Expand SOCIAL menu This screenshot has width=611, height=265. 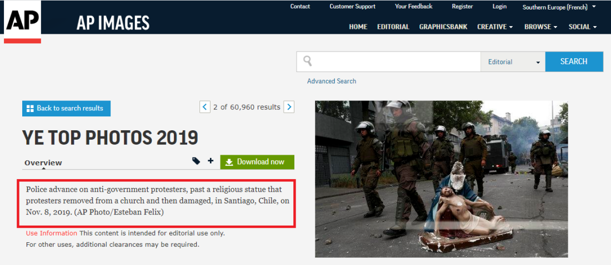583,27
